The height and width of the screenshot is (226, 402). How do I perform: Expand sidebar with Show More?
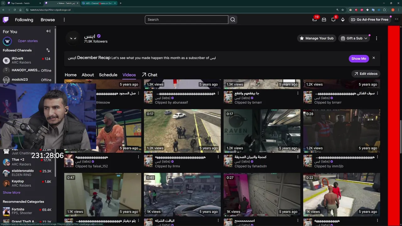pos(12,192)
